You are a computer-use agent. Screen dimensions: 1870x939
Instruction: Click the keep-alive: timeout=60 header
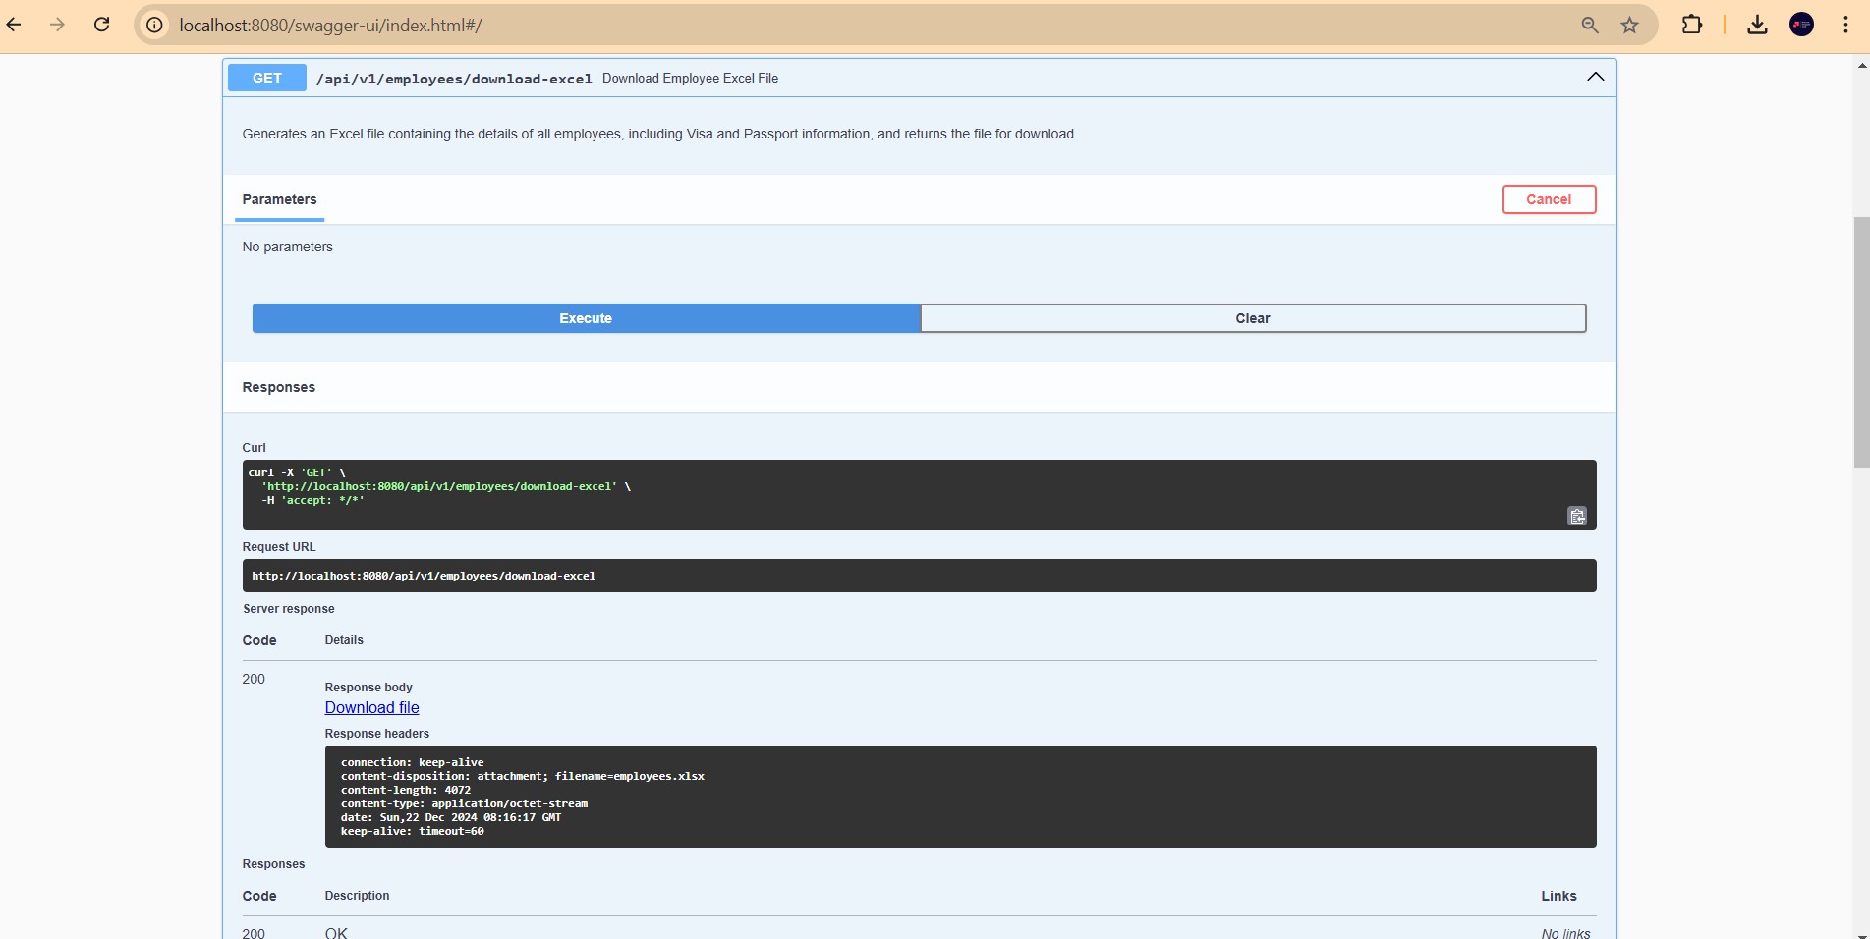point(413,831)
